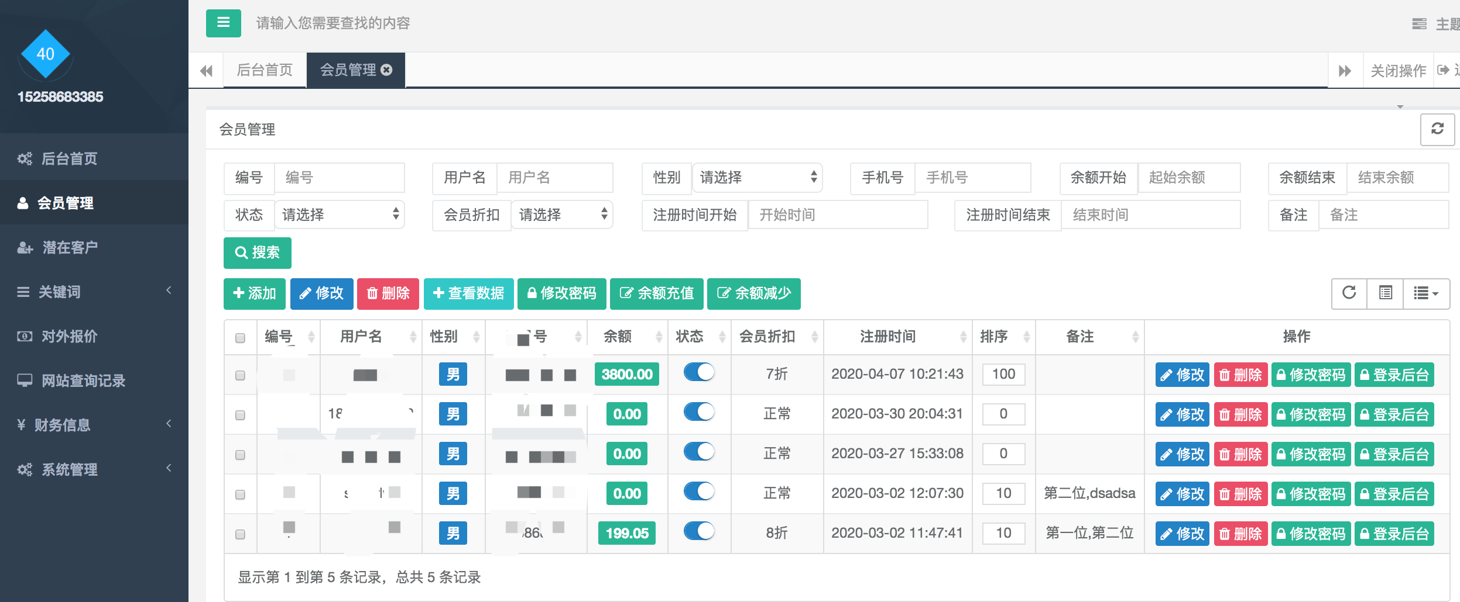Toggle status switch for the 8折 member
Image resolution: width=1460 pixels, height=602 pixels.
(699, 531)
